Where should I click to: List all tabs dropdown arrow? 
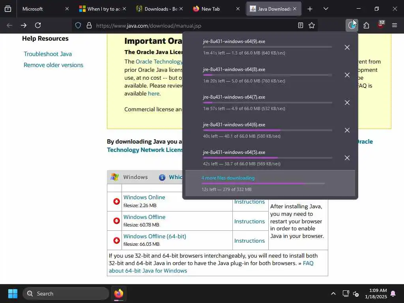tap(325, 9)
